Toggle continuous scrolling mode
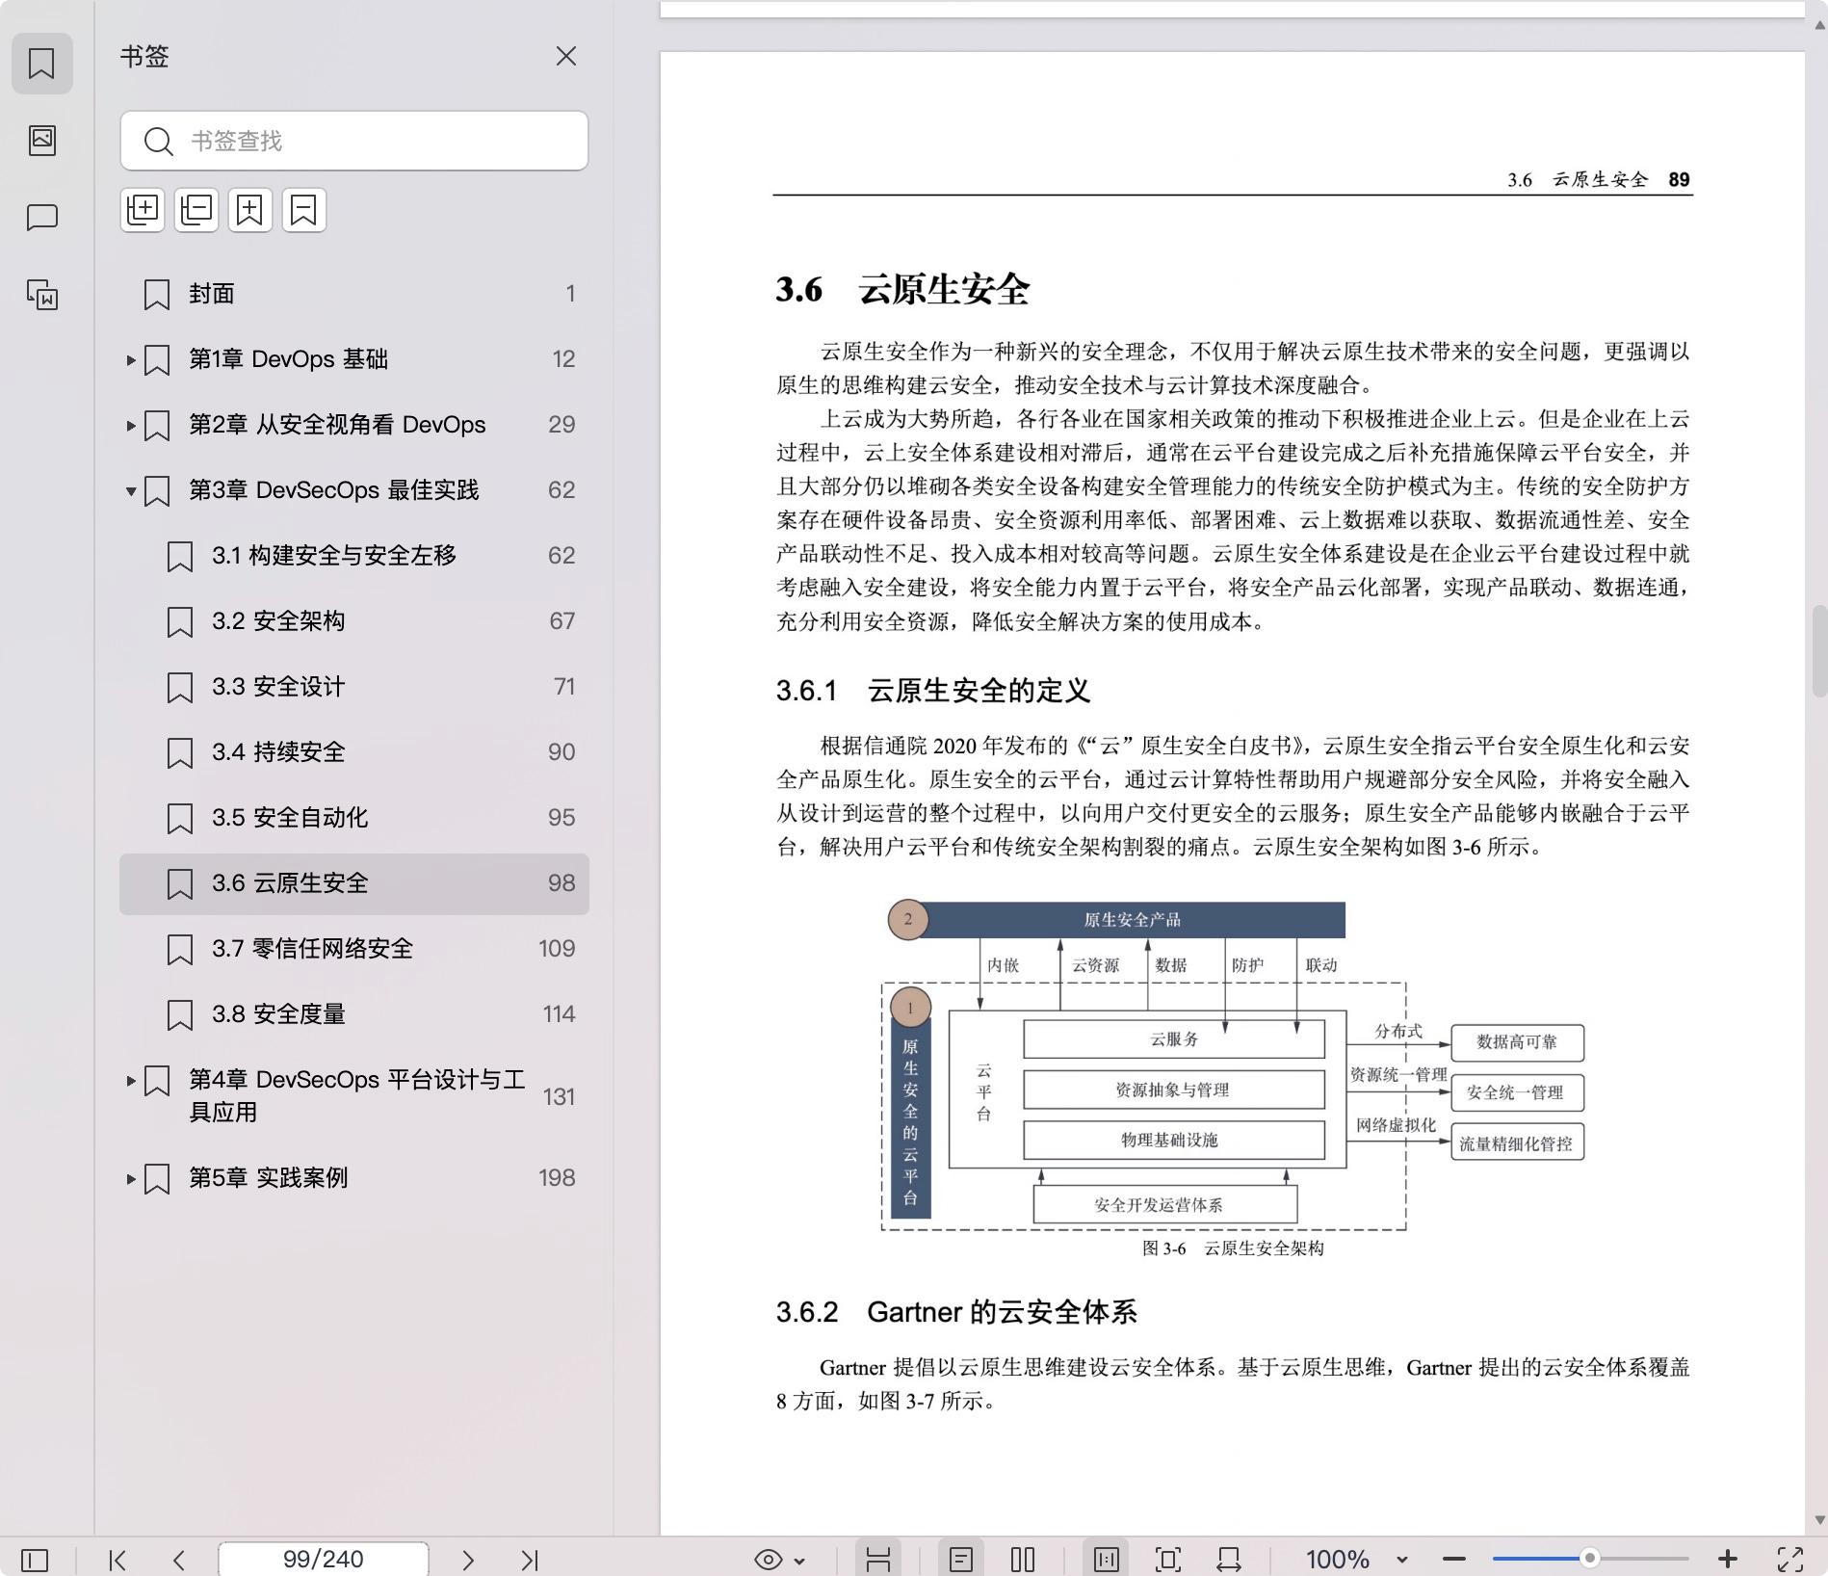 877,1560
